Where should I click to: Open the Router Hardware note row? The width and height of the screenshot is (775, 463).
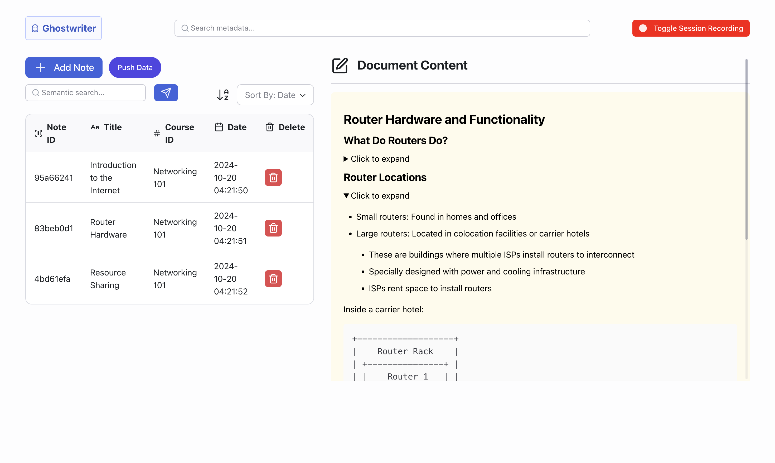[108, 228]
